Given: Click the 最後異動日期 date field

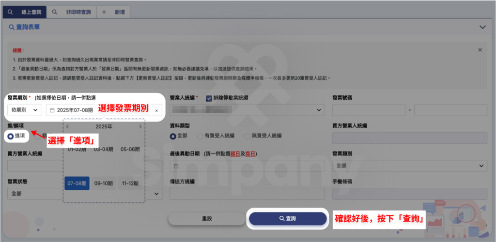Looking at the screenshot, I should (247, 166).
